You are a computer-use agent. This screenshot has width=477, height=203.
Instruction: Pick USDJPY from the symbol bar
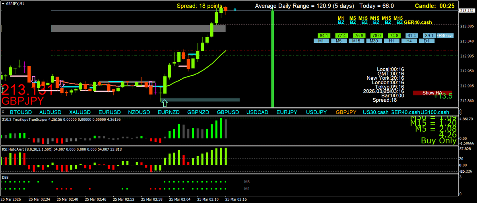(x=316, y=112)
